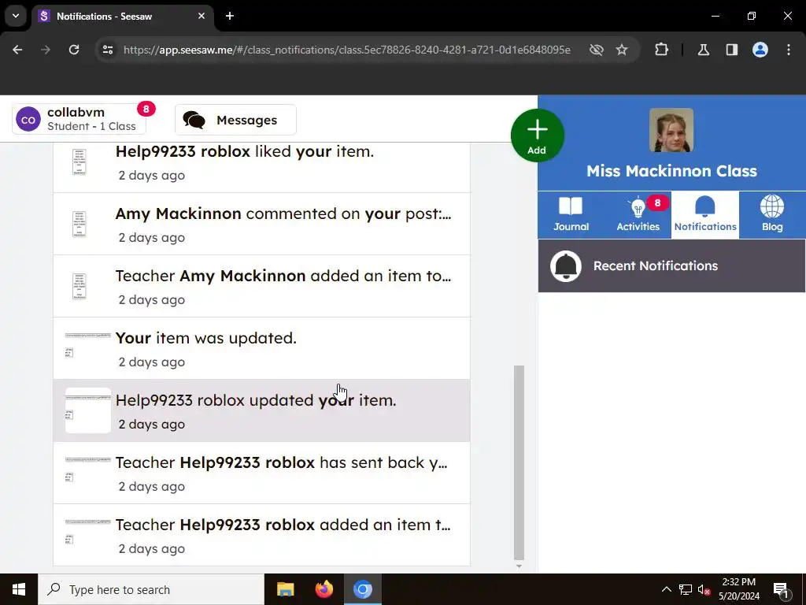
Task: Select the Notifications - Seesaw browser tab
Action: [123, 16]
